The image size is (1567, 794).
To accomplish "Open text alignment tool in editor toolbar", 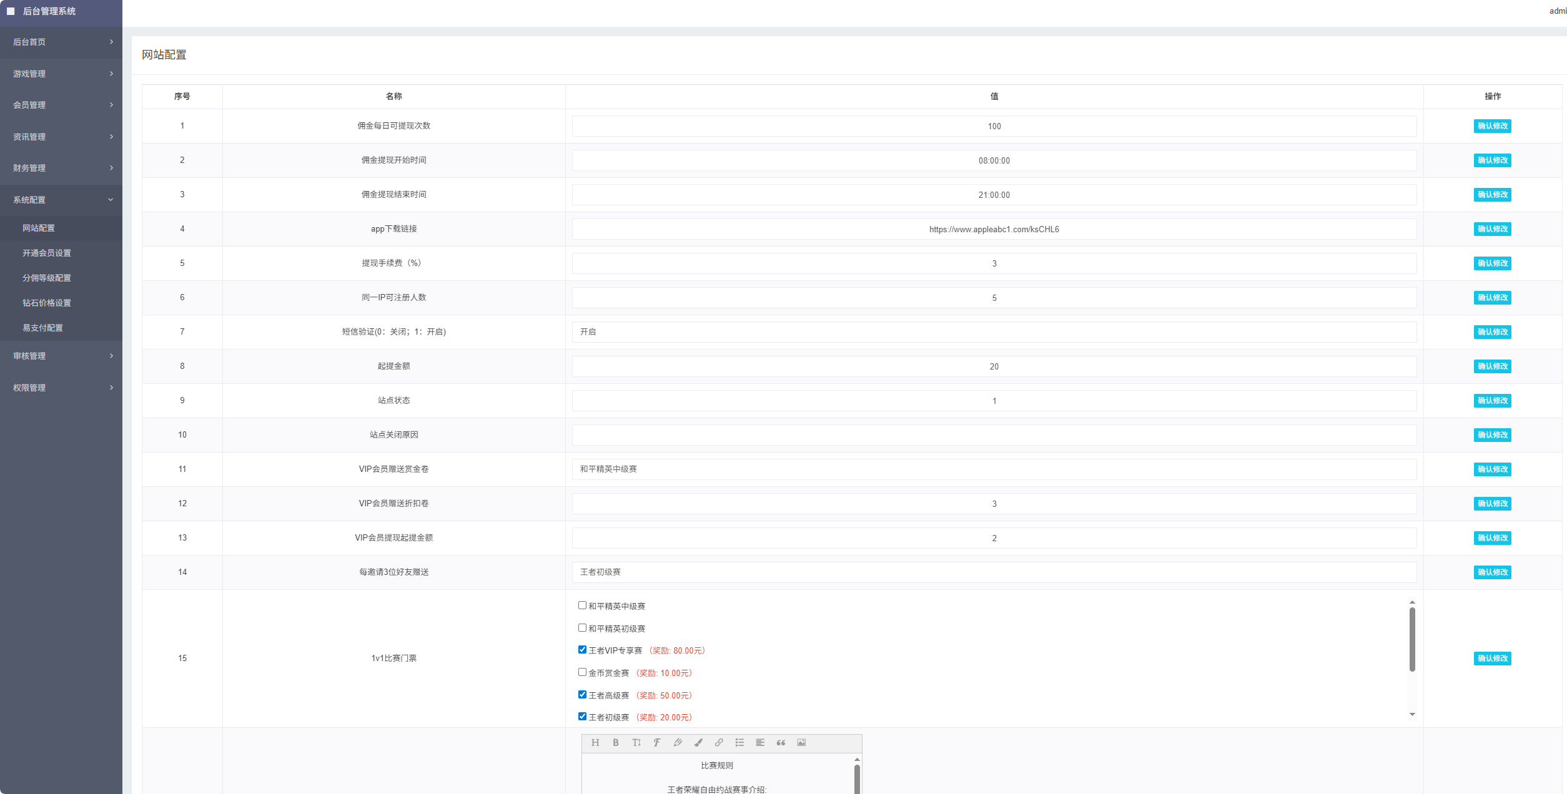I will [x=760, y=742].
